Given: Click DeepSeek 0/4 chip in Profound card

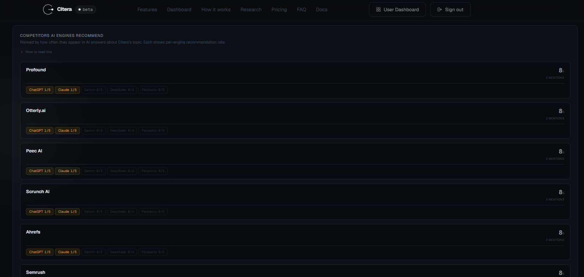Looking at the screenshot, I should (122, 90).
